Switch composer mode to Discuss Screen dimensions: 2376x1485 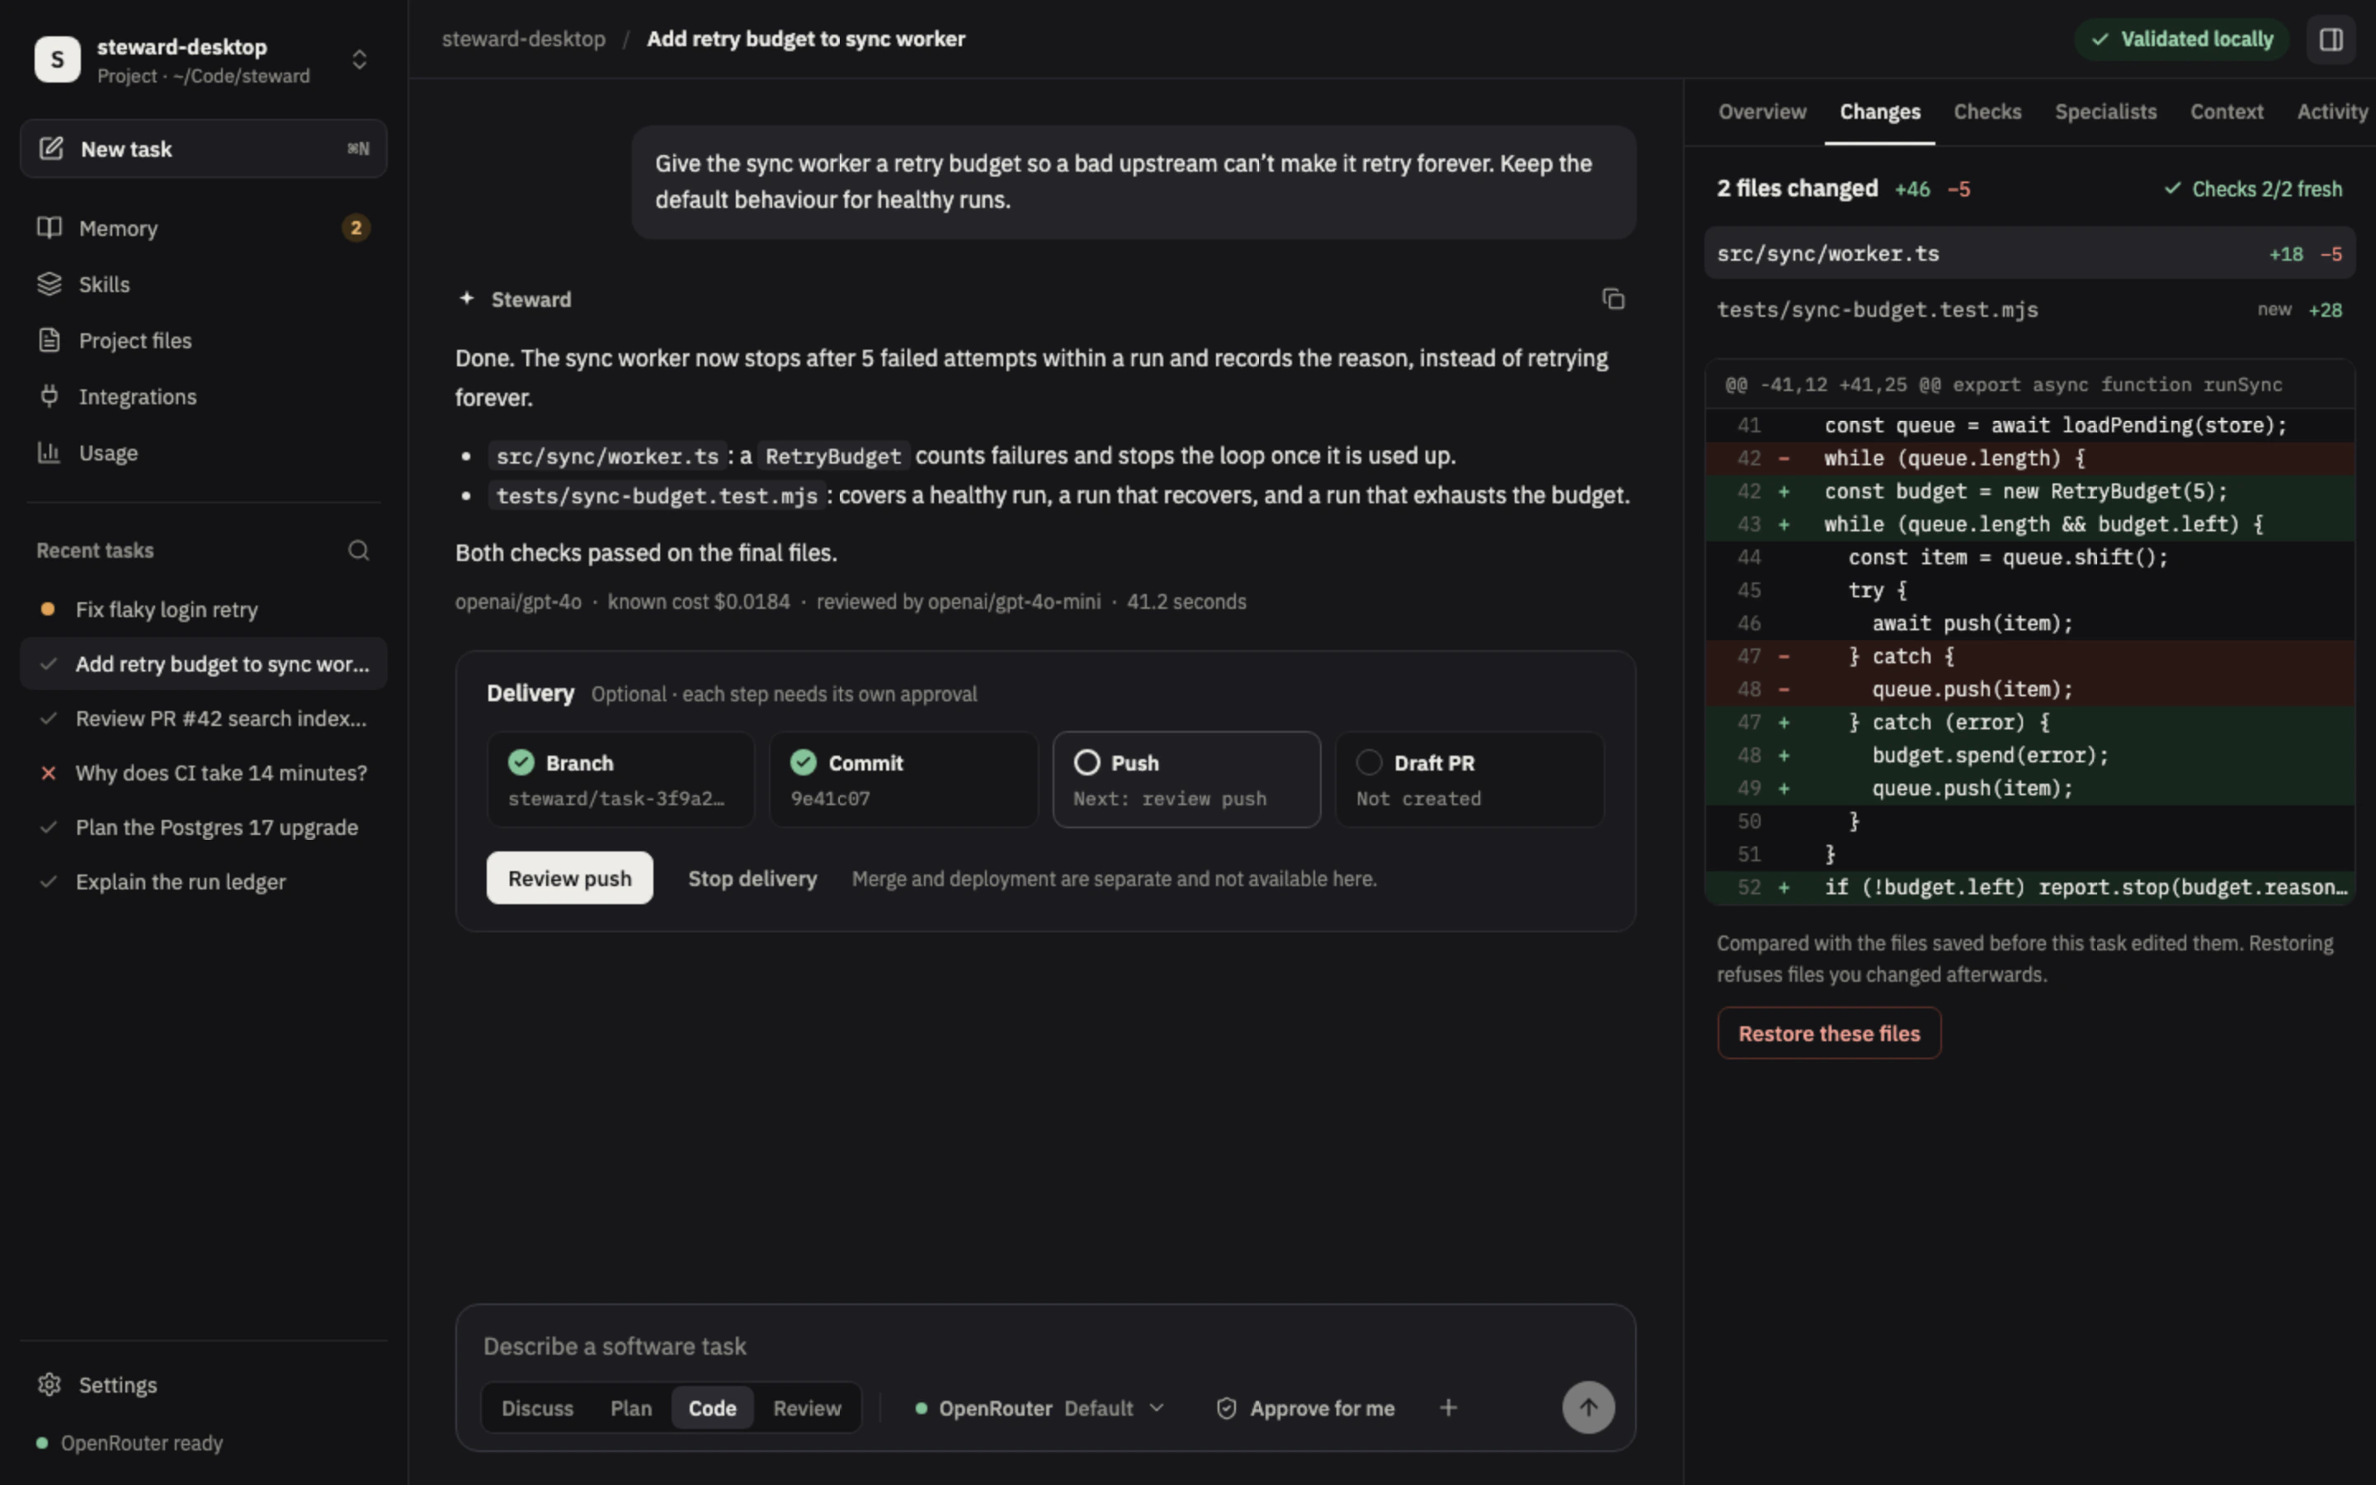(537, 1408)
